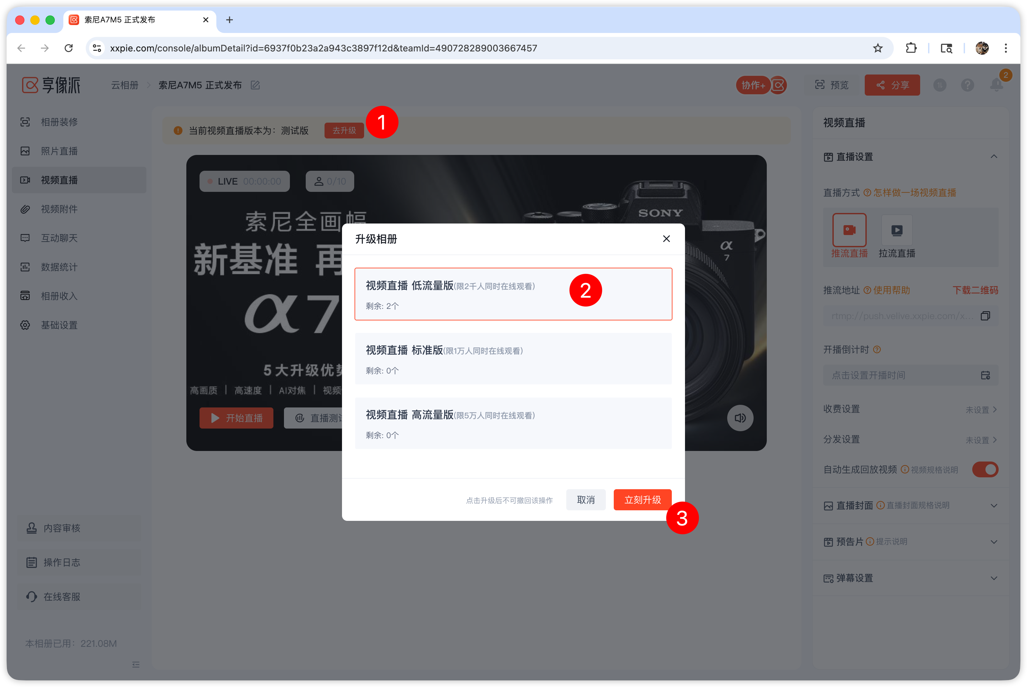The height and width of the screenshot is (687, 1027).
Task: Close the 升级相册 dialog with X
Action: (666, 239)
